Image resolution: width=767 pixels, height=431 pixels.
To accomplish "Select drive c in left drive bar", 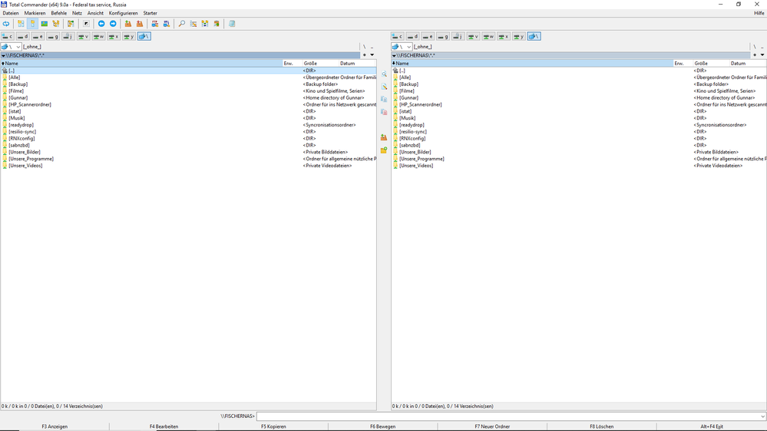I will coord(8,36).
